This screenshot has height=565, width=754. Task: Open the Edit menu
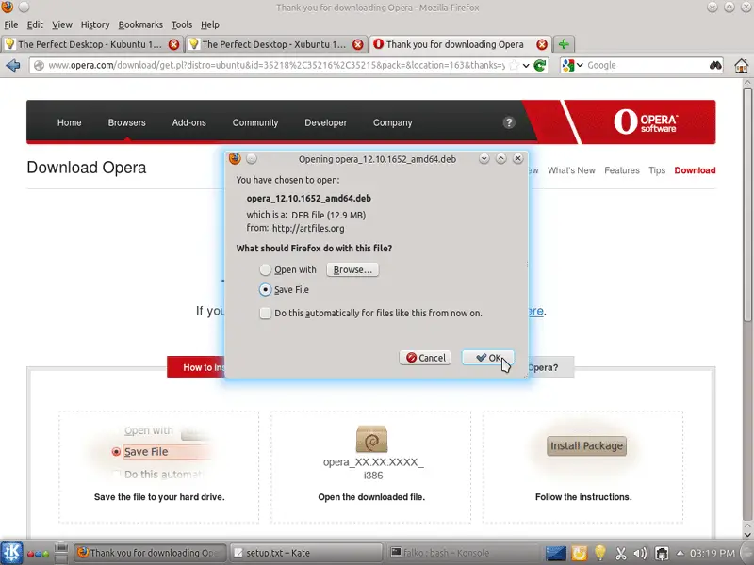click(35, 24)
